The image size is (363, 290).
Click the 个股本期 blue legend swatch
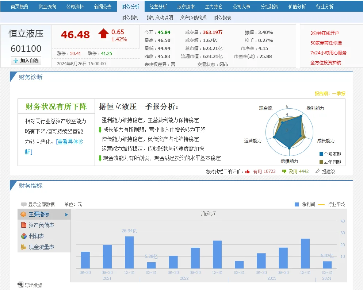(321, 154)
